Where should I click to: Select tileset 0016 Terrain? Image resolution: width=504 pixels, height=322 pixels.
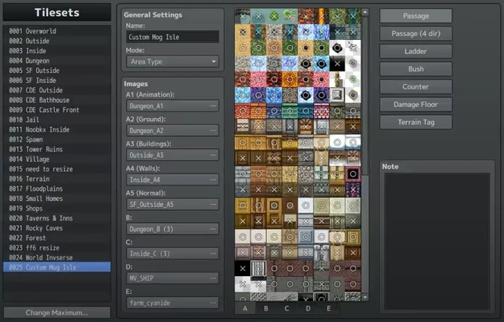click(57, 179)
